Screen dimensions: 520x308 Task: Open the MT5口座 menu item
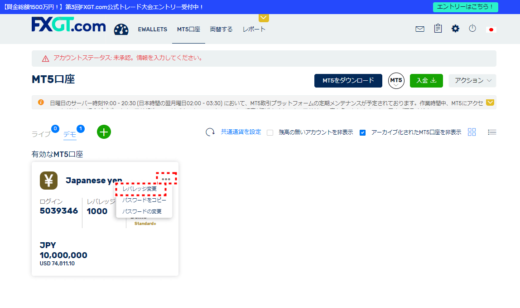click(x=189, y=29)
